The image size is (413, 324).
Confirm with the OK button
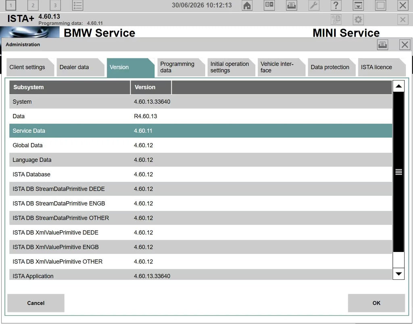pyautogui.click(x=376, y=303)
